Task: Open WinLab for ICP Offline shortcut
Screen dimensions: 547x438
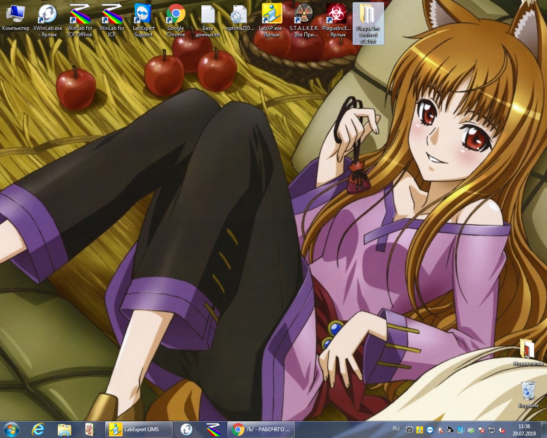Action: (x=79, y=20)
